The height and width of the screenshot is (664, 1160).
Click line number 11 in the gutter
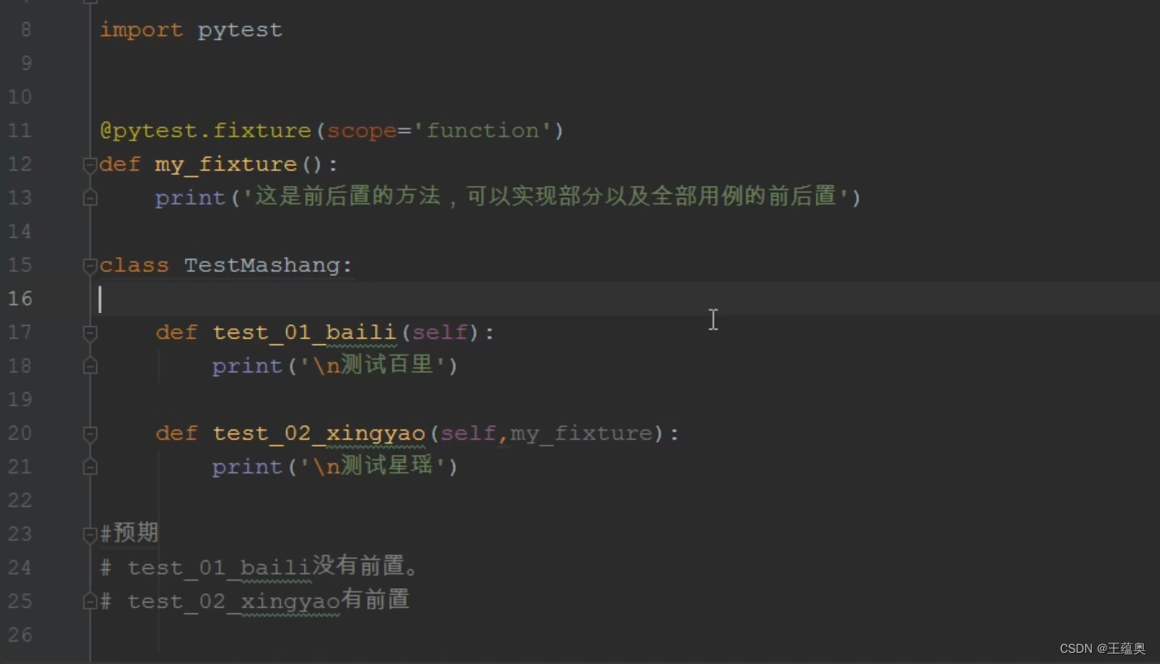click(x=20, y=130)
